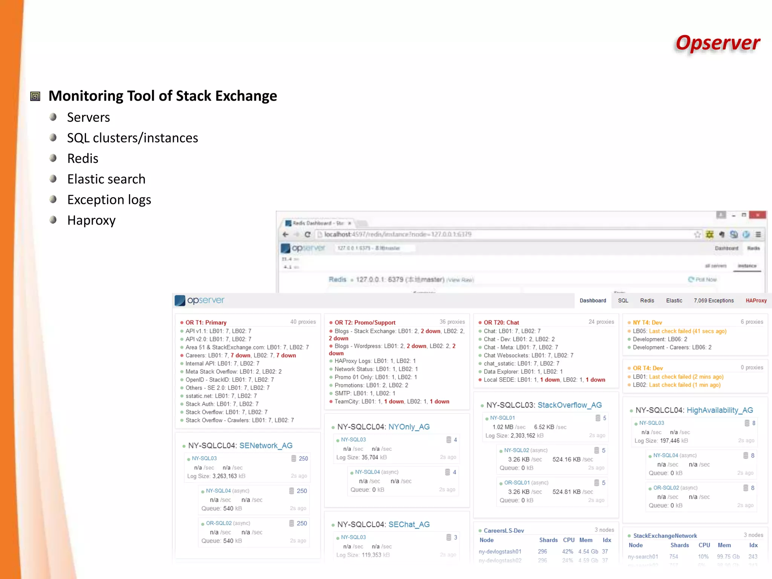Screen dimensions: 772x579
Task: Open the HAProxy tab
Action: (756, 300)
